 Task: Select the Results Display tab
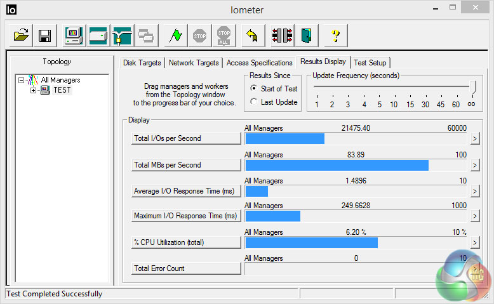(x=323, y=62)
